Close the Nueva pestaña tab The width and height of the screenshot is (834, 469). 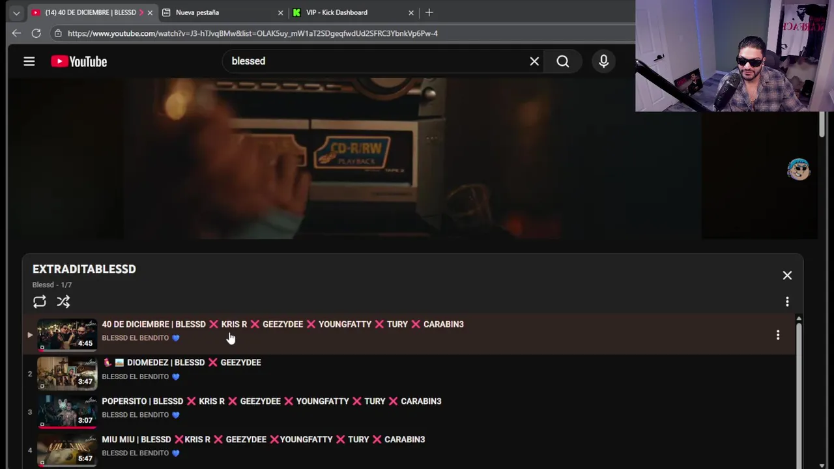[x=281, y=12]
